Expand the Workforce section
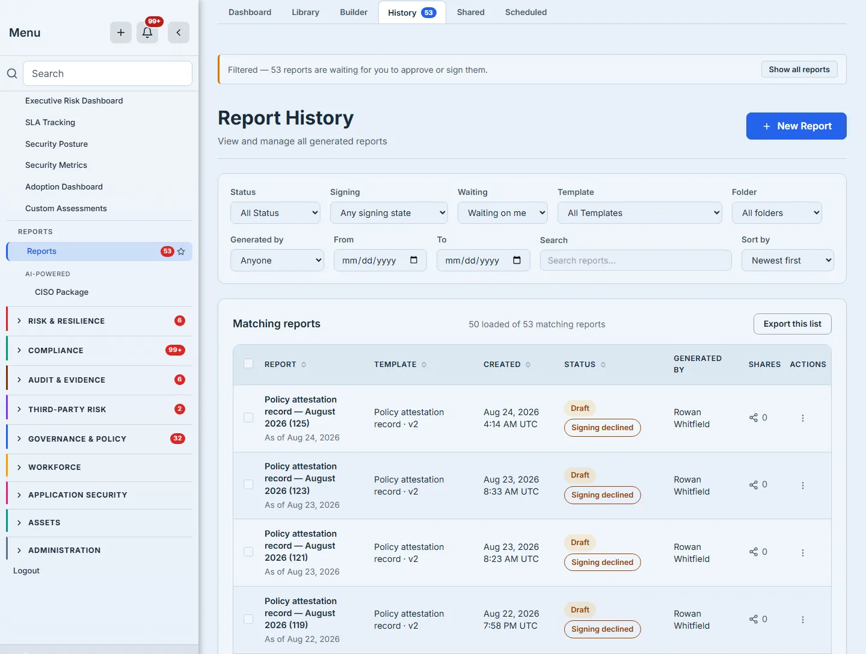This screenshot has width=866, height=654. coord(99,467)
